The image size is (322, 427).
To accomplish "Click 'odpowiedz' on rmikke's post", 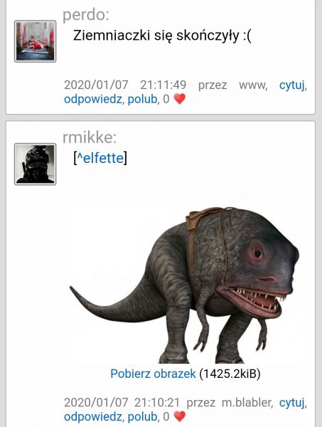I will coord(92,416).
